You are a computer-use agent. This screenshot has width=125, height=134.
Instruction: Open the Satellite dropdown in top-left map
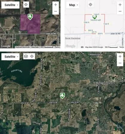(x=10, y=5)
